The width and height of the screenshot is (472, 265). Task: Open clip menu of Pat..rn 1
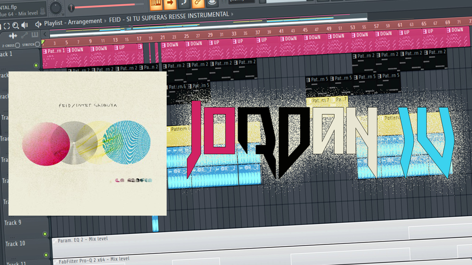tap(45, 52)
